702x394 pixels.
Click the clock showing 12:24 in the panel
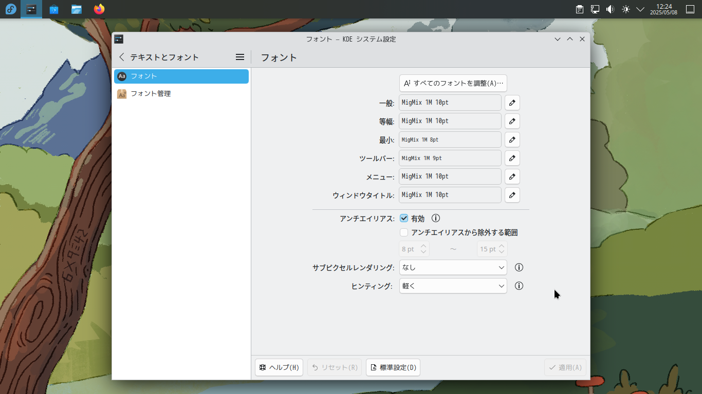click(x=664, y=9)
